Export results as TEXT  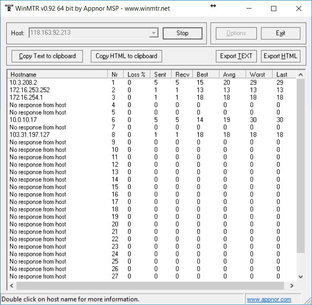click(x=236, y=56)
